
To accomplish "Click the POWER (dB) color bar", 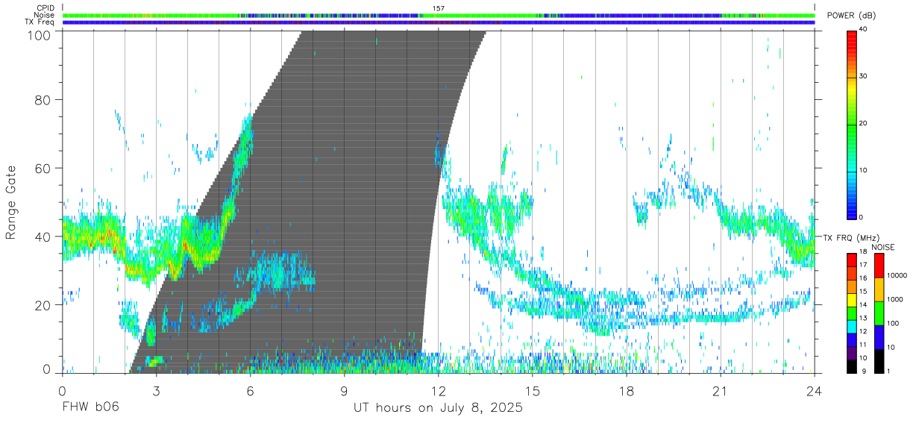I will (852, 124).
